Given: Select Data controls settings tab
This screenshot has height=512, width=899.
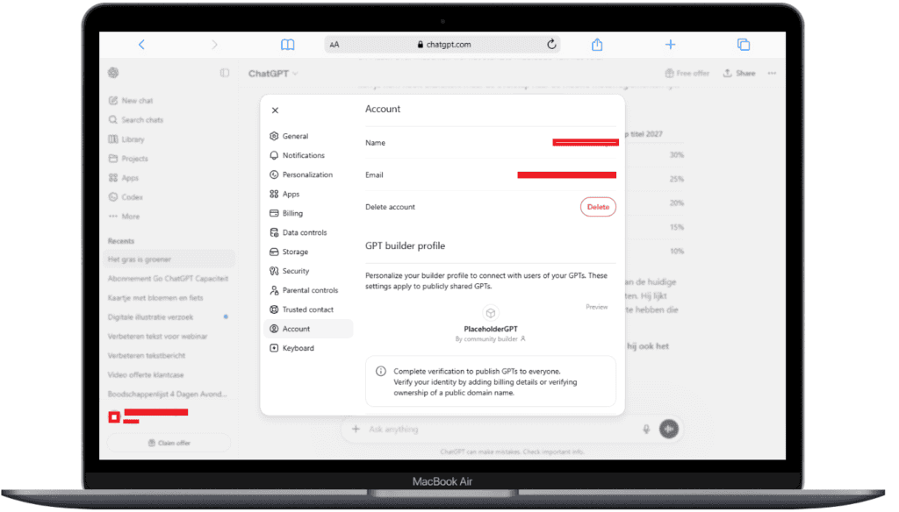Looking at the screenshot, I should click(308, 232).
